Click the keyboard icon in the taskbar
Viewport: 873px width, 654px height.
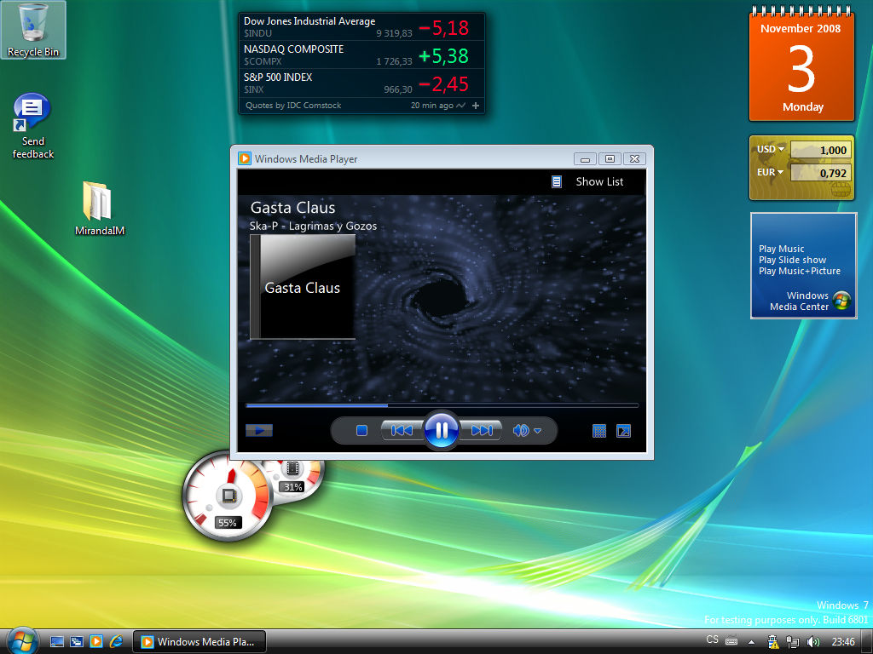(731, 640)
